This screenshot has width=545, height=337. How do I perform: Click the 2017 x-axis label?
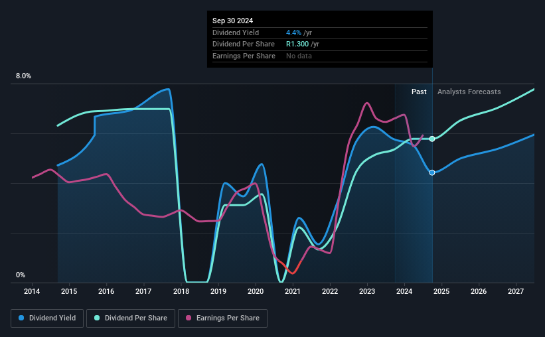tap(143, 291)
